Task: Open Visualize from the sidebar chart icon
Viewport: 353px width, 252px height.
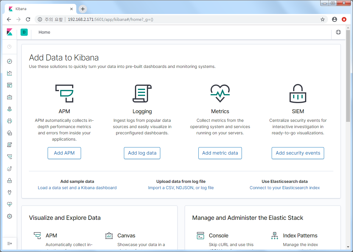Action: pos(10,73)
